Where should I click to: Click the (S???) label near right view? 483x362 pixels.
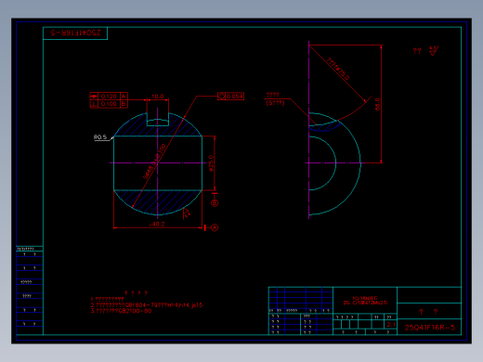[275, 103]
